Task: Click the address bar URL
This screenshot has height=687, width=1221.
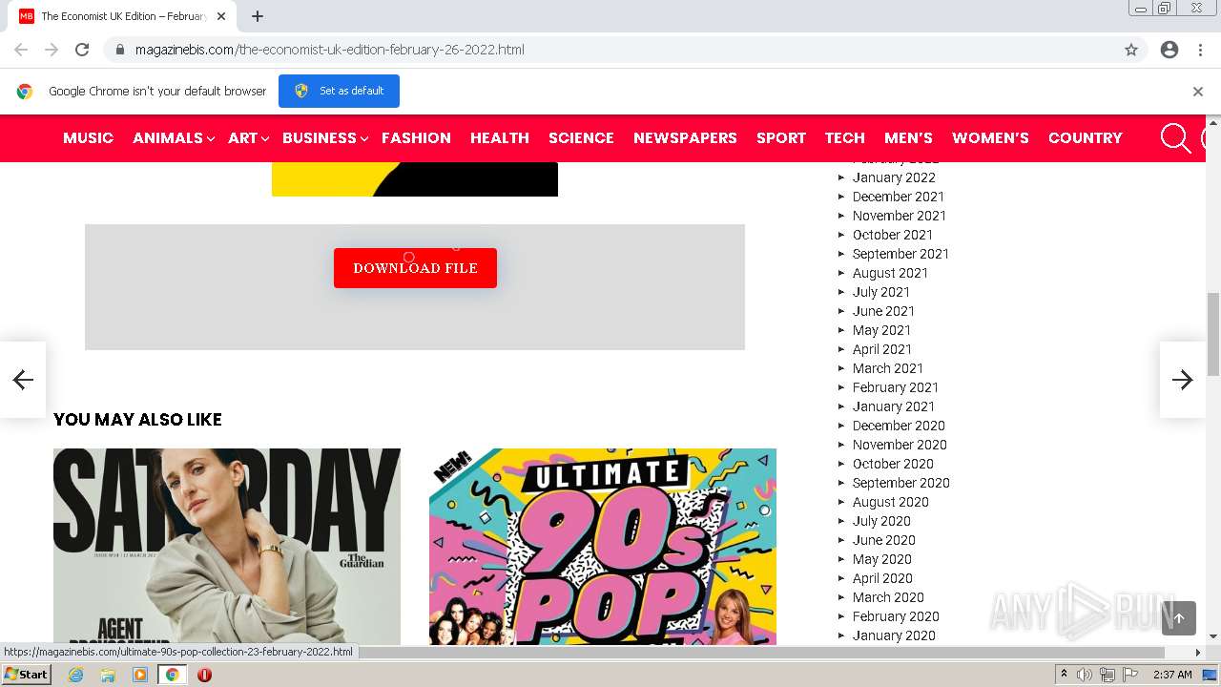Action: tap(330, 50)
